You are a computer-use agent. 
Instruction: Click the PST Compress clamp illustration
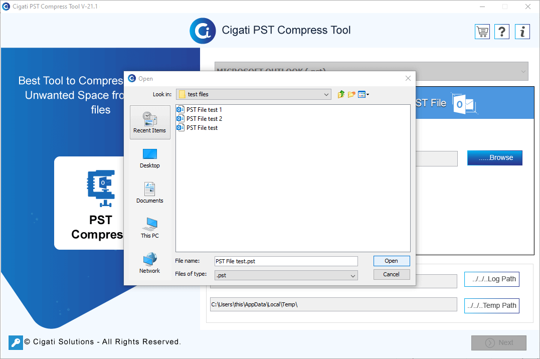pos(101,188)
